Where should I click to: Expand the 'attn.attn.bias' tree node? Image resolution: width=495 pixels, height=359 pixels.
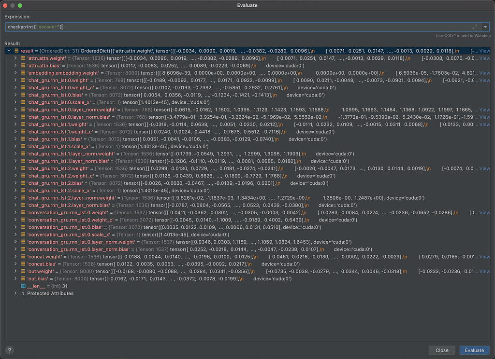click(x=15, y=65)
